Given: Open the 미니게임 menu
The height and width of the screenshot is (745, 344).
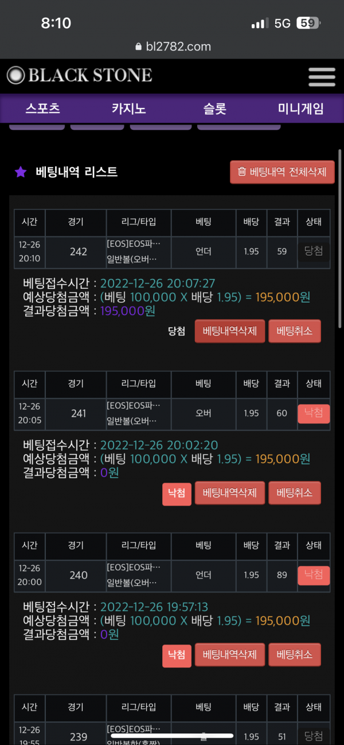Looking at the screenshot, I should click(301, 108).
